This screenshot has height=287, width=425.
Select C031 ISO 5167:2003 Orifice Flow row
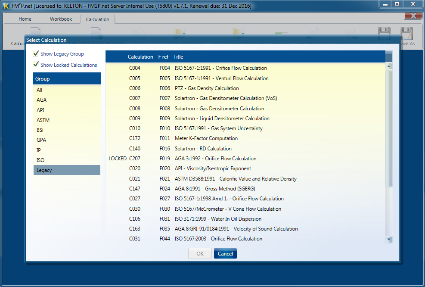click(x=245, y=239)
